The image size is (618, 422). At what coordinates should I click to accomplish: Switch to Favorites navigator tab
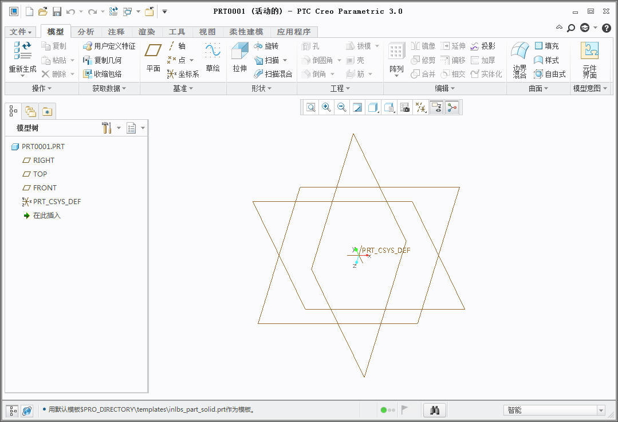coord(47,112)
